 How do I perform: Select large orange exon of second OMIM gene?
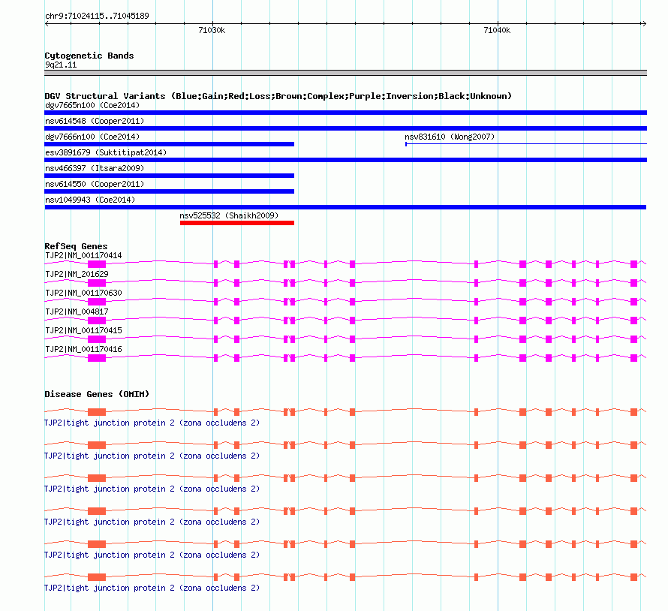[x=97, y=445]
